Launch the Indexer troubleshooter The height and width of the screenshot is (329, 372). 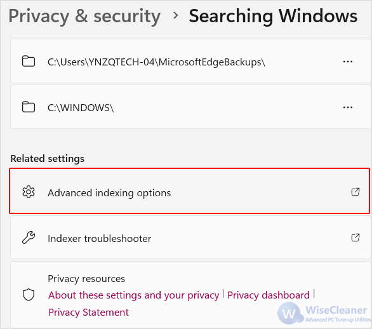(x=190, y=238)
